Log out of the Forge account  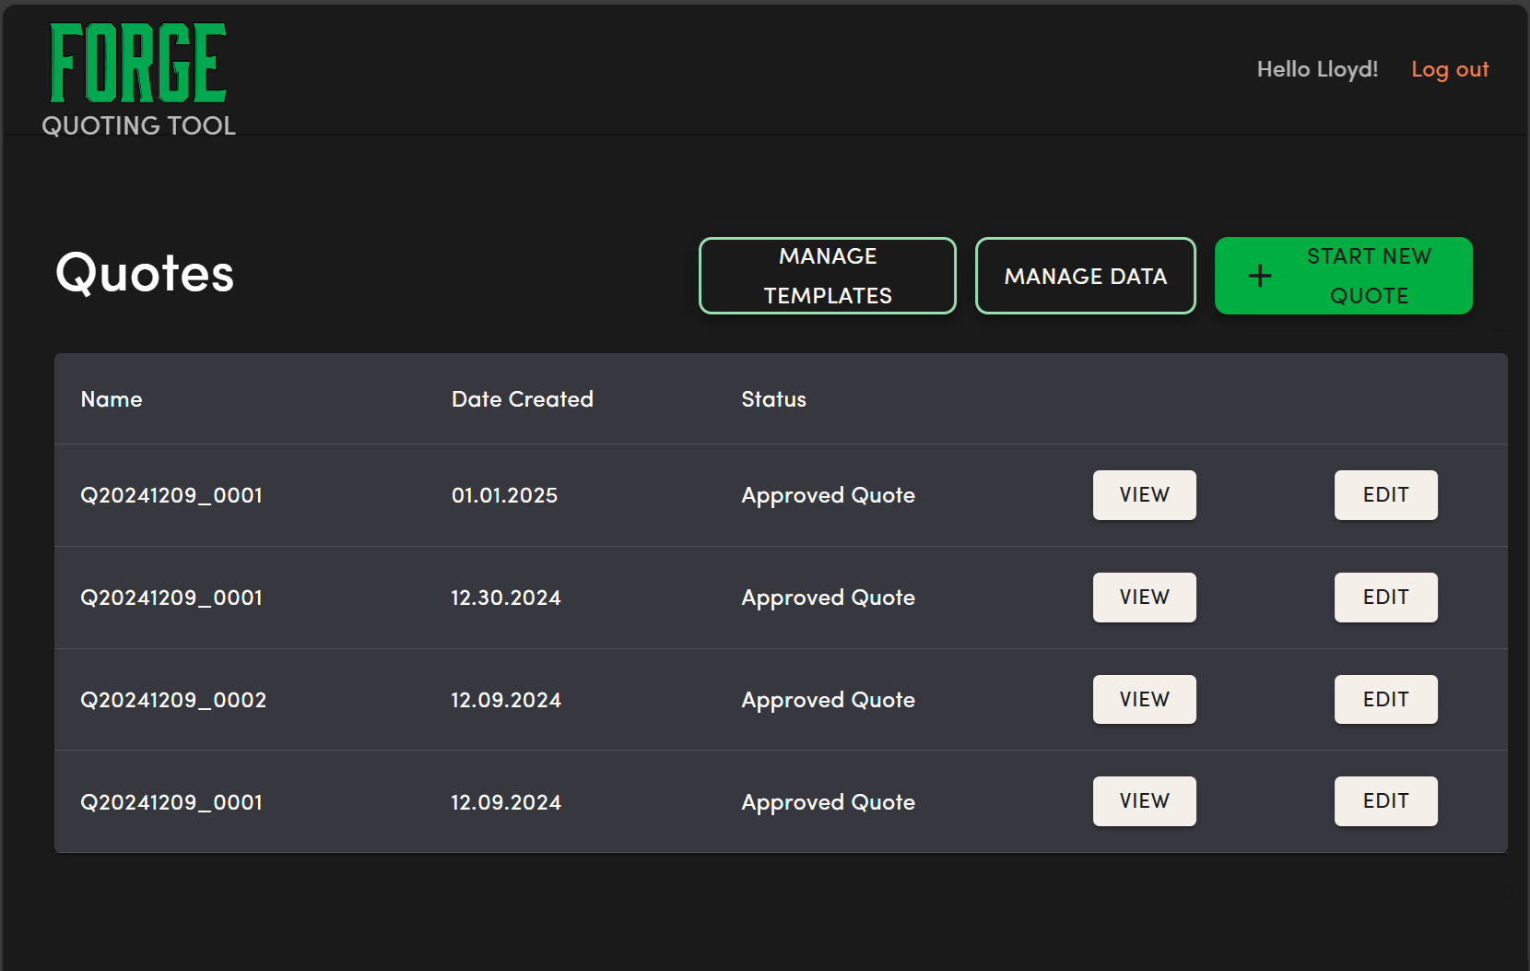pos(1449,69)
